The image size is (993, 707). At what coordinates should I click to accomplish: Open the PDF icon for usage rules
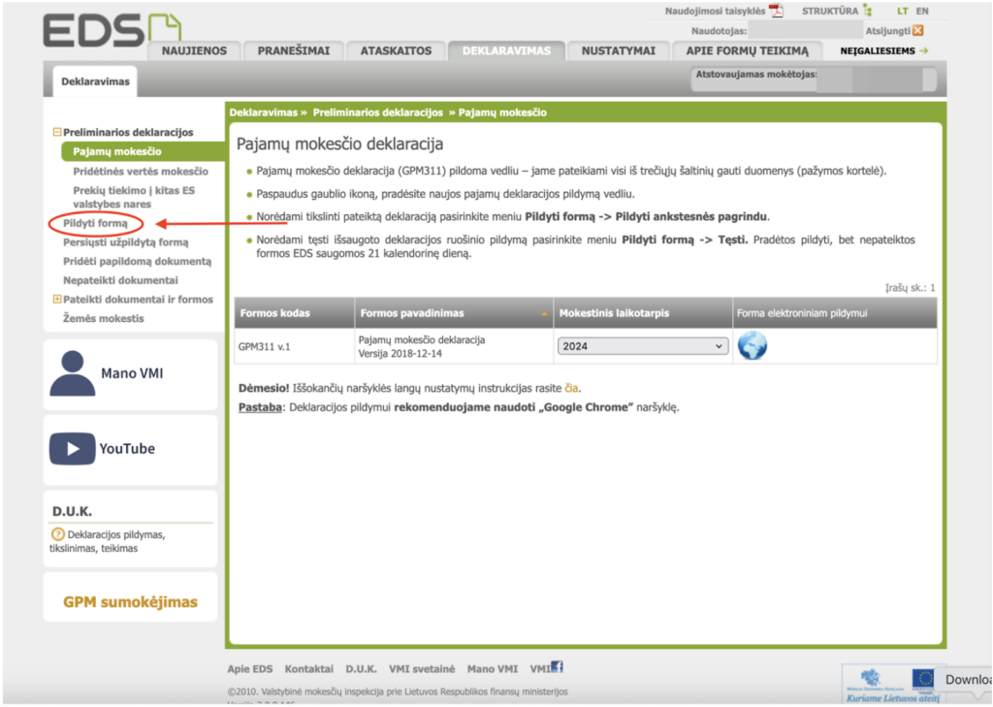(x=776, y=11)
